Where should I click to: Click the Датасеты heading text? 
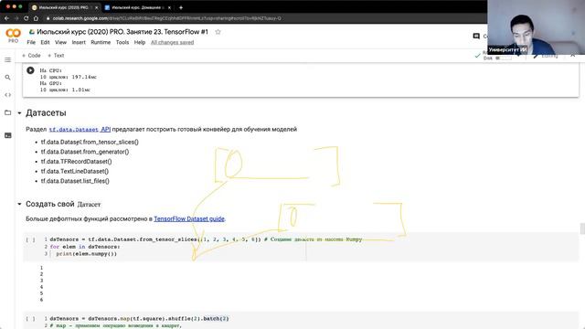click(x=46, y=113)
